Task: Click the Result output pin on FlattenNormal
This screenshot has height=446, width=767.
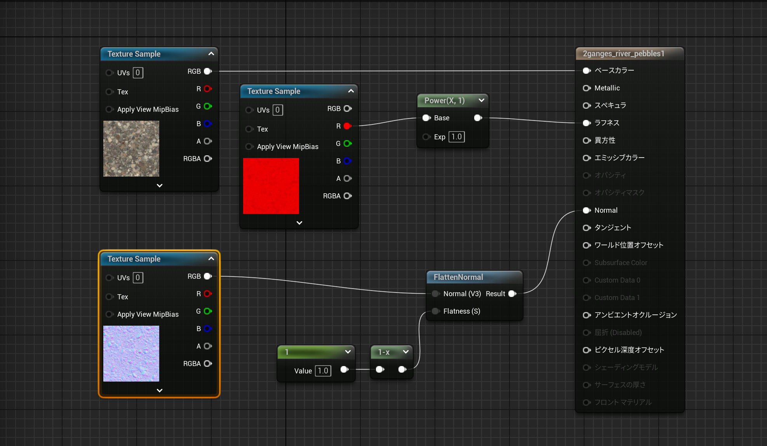Action: coord(512,294)
